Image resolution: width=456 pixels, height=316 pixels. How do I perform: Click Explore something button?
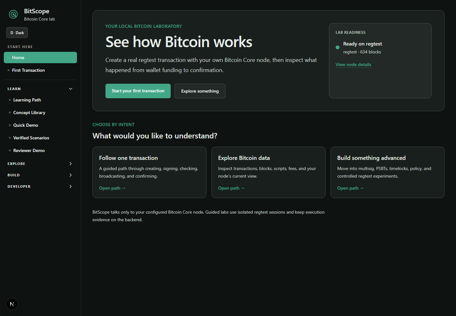[x=200, y=91]
